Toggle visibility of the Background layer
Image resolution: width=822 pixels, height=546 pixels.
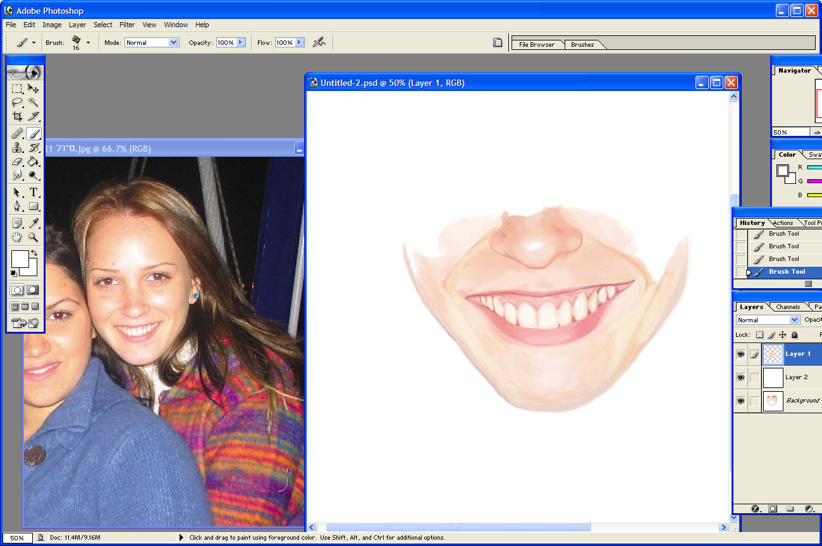[740, 401]
